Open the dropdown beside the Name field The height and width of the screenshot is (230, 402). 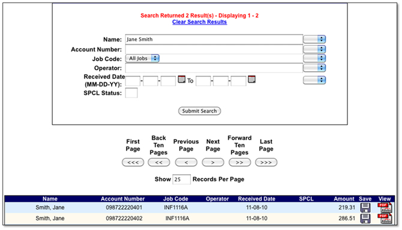pos(314,39)
